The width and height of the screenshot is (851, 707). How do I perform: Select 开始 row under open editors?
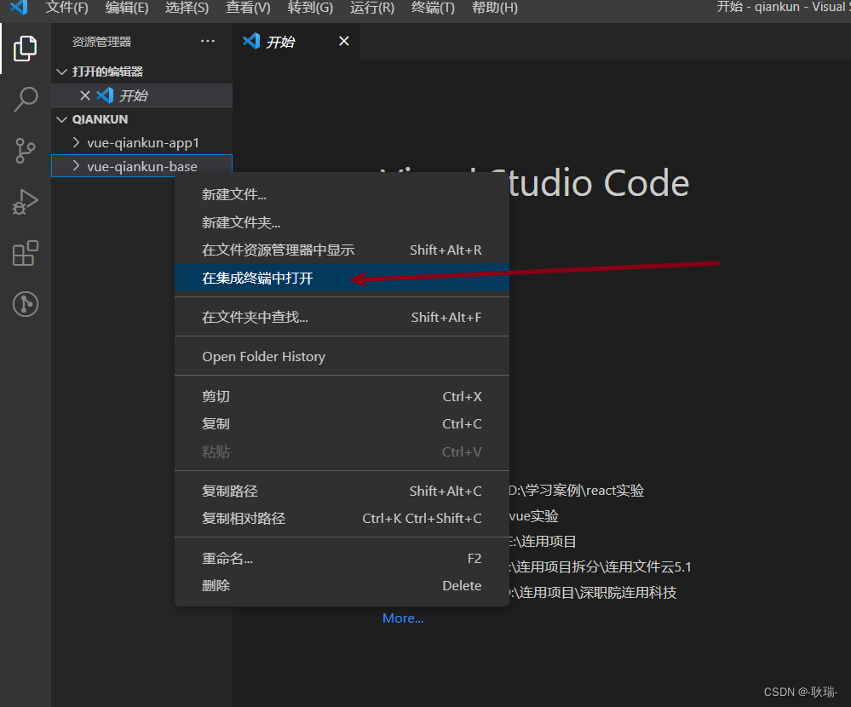[141, 95]
